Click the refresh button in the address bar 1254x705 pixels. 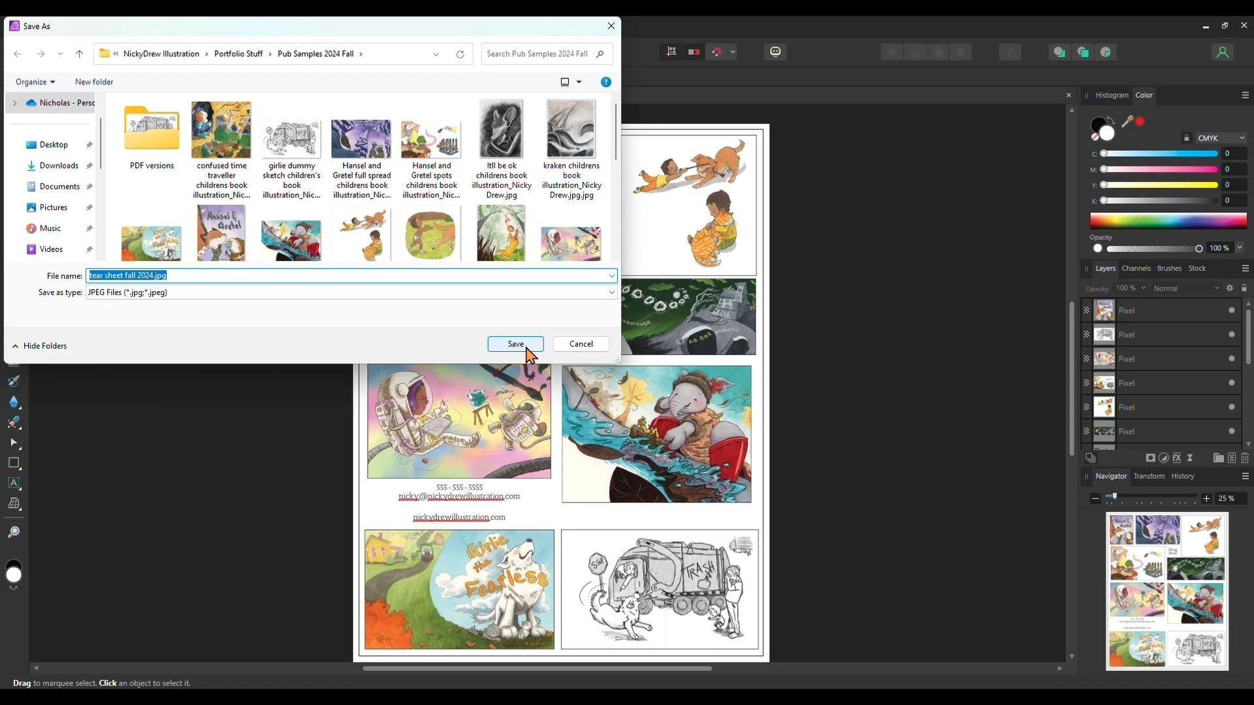coord(460,54)
